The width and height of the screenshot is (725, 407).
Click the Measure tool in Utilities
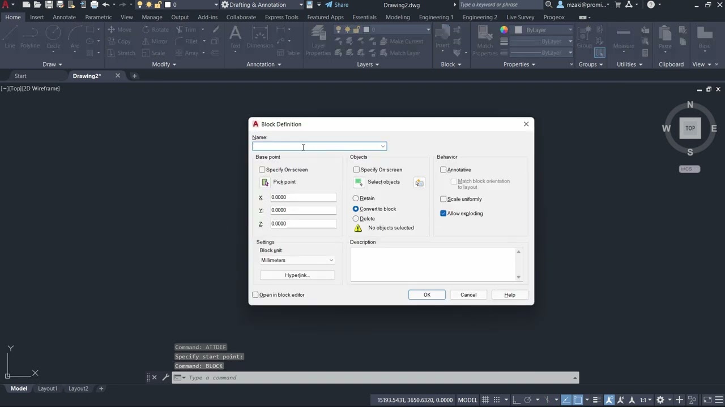click(624, 38)
